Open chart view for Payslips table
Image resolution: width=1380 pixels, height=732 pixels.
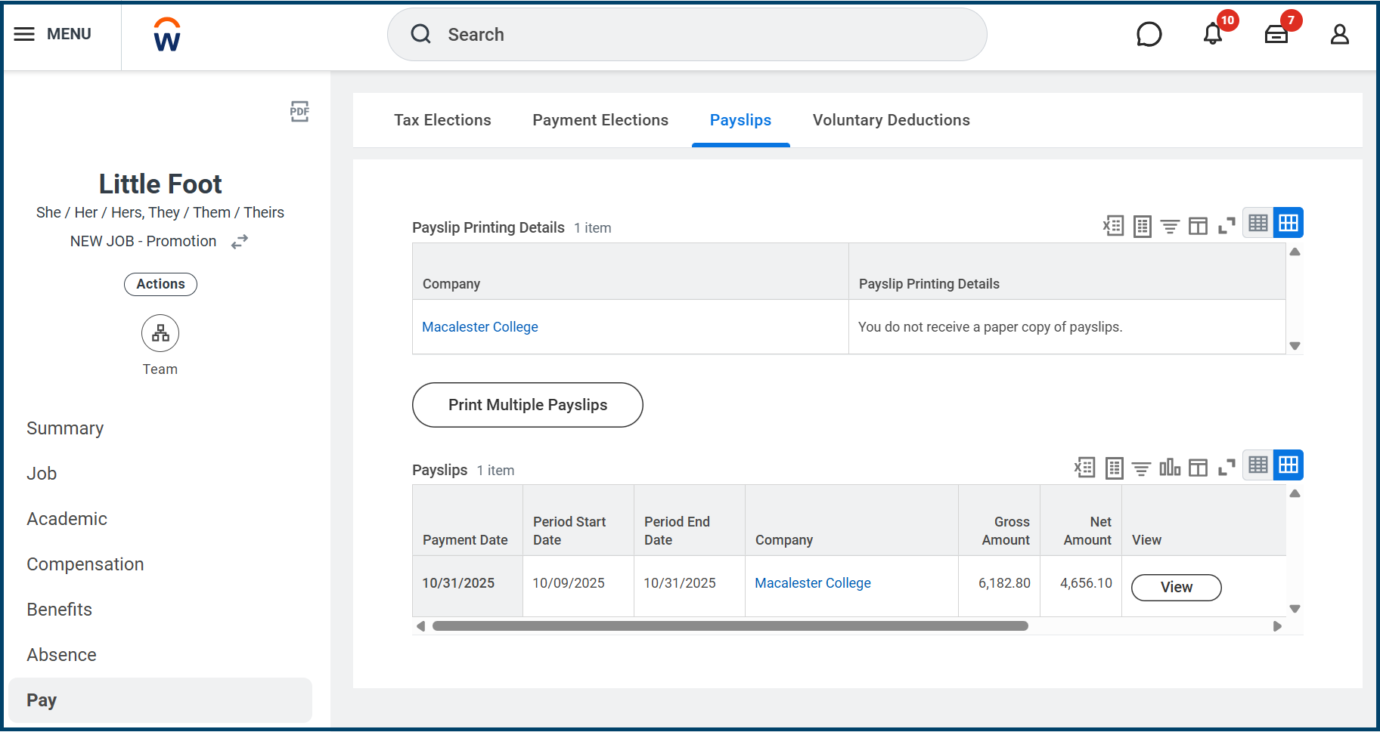coord(1170,468)
